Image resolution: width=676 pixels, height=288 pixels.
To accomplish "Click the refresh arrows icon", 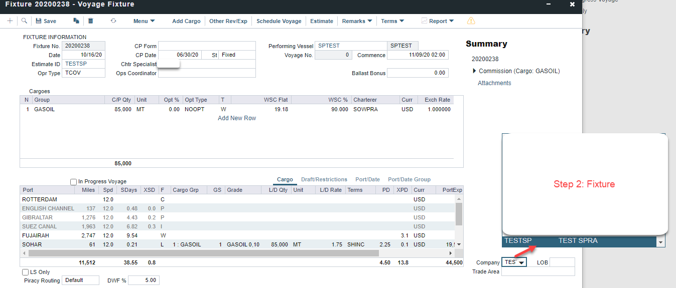I will (x=113, y=21).
